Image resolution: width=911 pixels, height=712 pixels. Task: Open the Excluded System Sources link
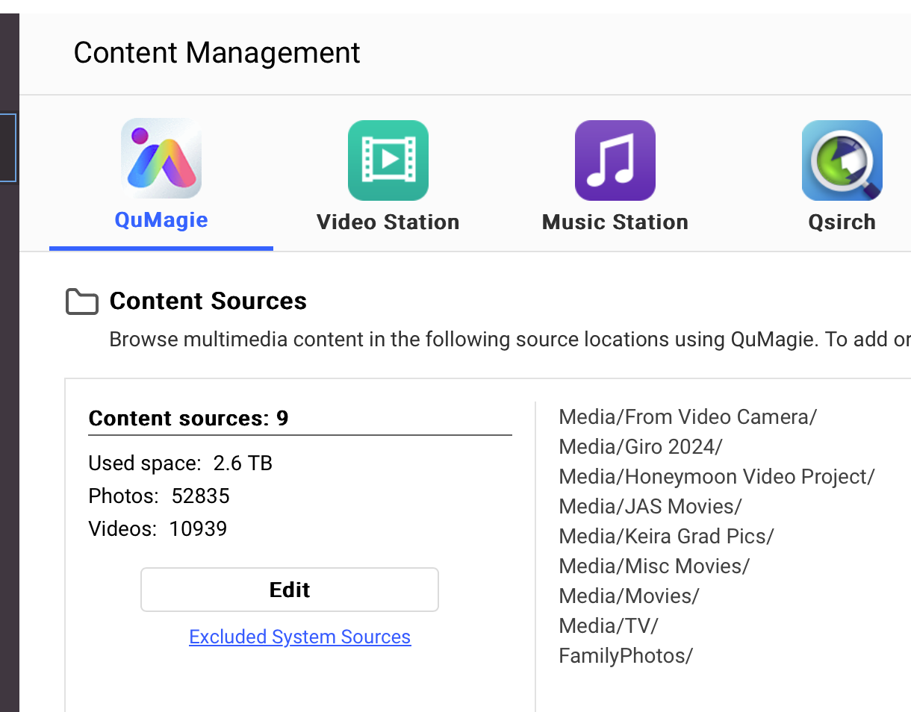299,637
